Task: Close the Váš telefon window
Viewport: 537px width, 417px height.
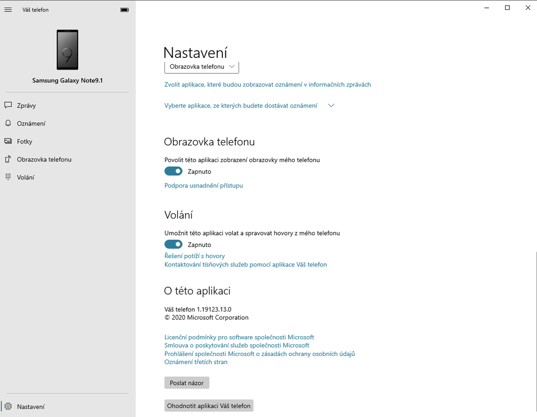Action: click(x=528, y=8)
